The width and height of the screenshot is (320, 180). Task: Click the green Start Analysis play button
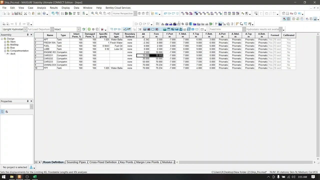pos(89,29)
